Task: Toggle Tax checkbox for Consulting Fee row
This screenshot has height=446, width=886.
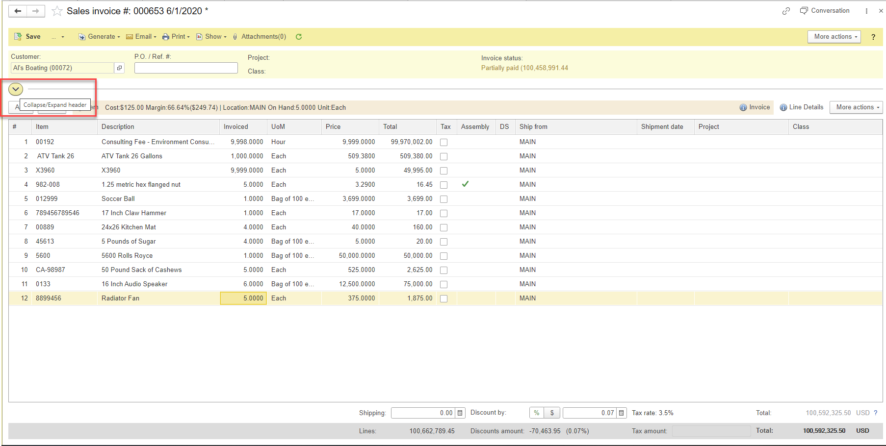Action: pyautogui.click(x=444, y=143)
